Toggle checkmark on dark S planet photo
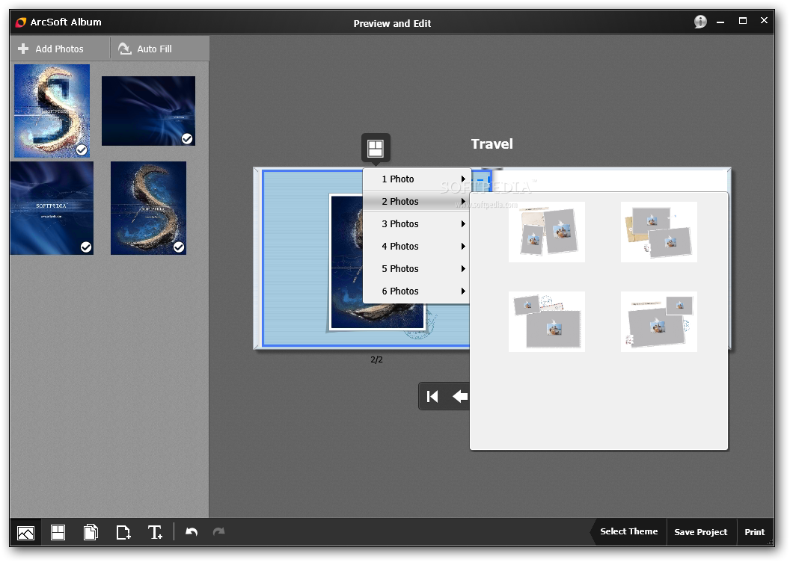Screen dimensions: 790x562 179,247
